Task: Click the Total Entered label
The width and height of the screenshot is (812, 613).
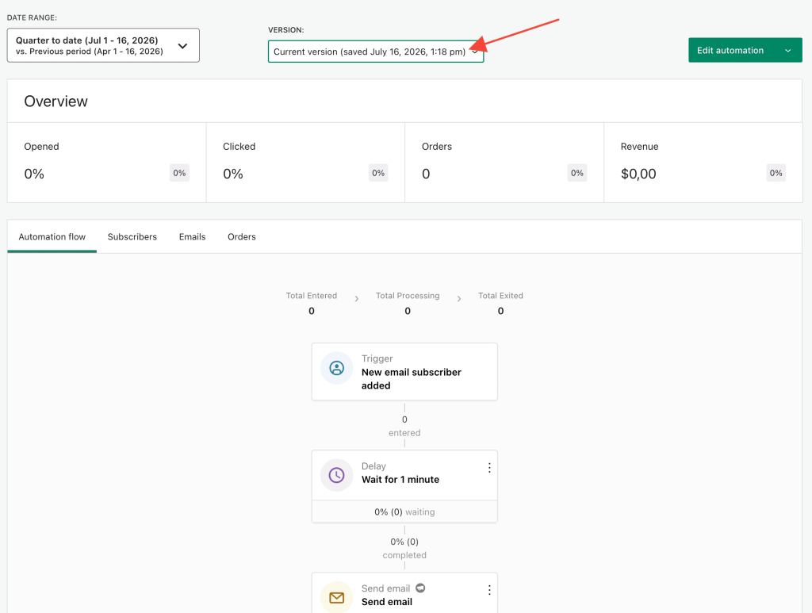Action: point(311,296)
